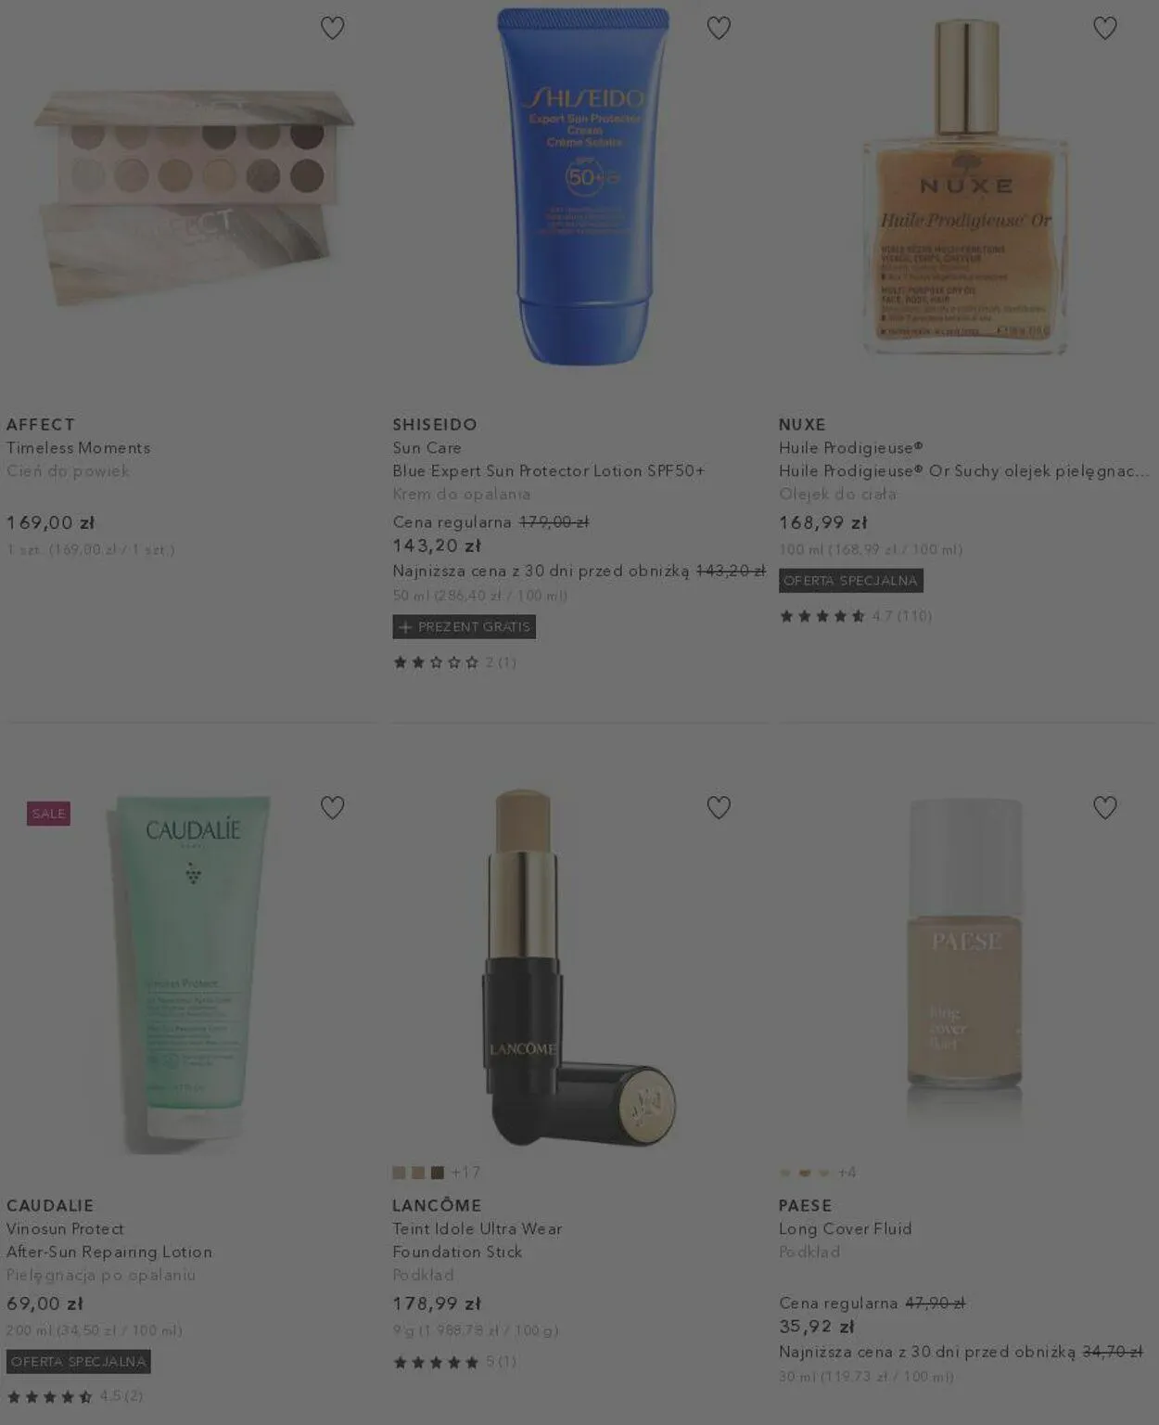Open the Nuxe oil bottle image
The width and height of the screenshot is (1159, 1425).
pyautogui.click(x=964, y=186)
